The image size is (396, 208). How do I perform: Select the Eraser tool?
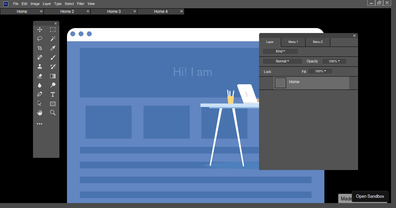point(40,76)
